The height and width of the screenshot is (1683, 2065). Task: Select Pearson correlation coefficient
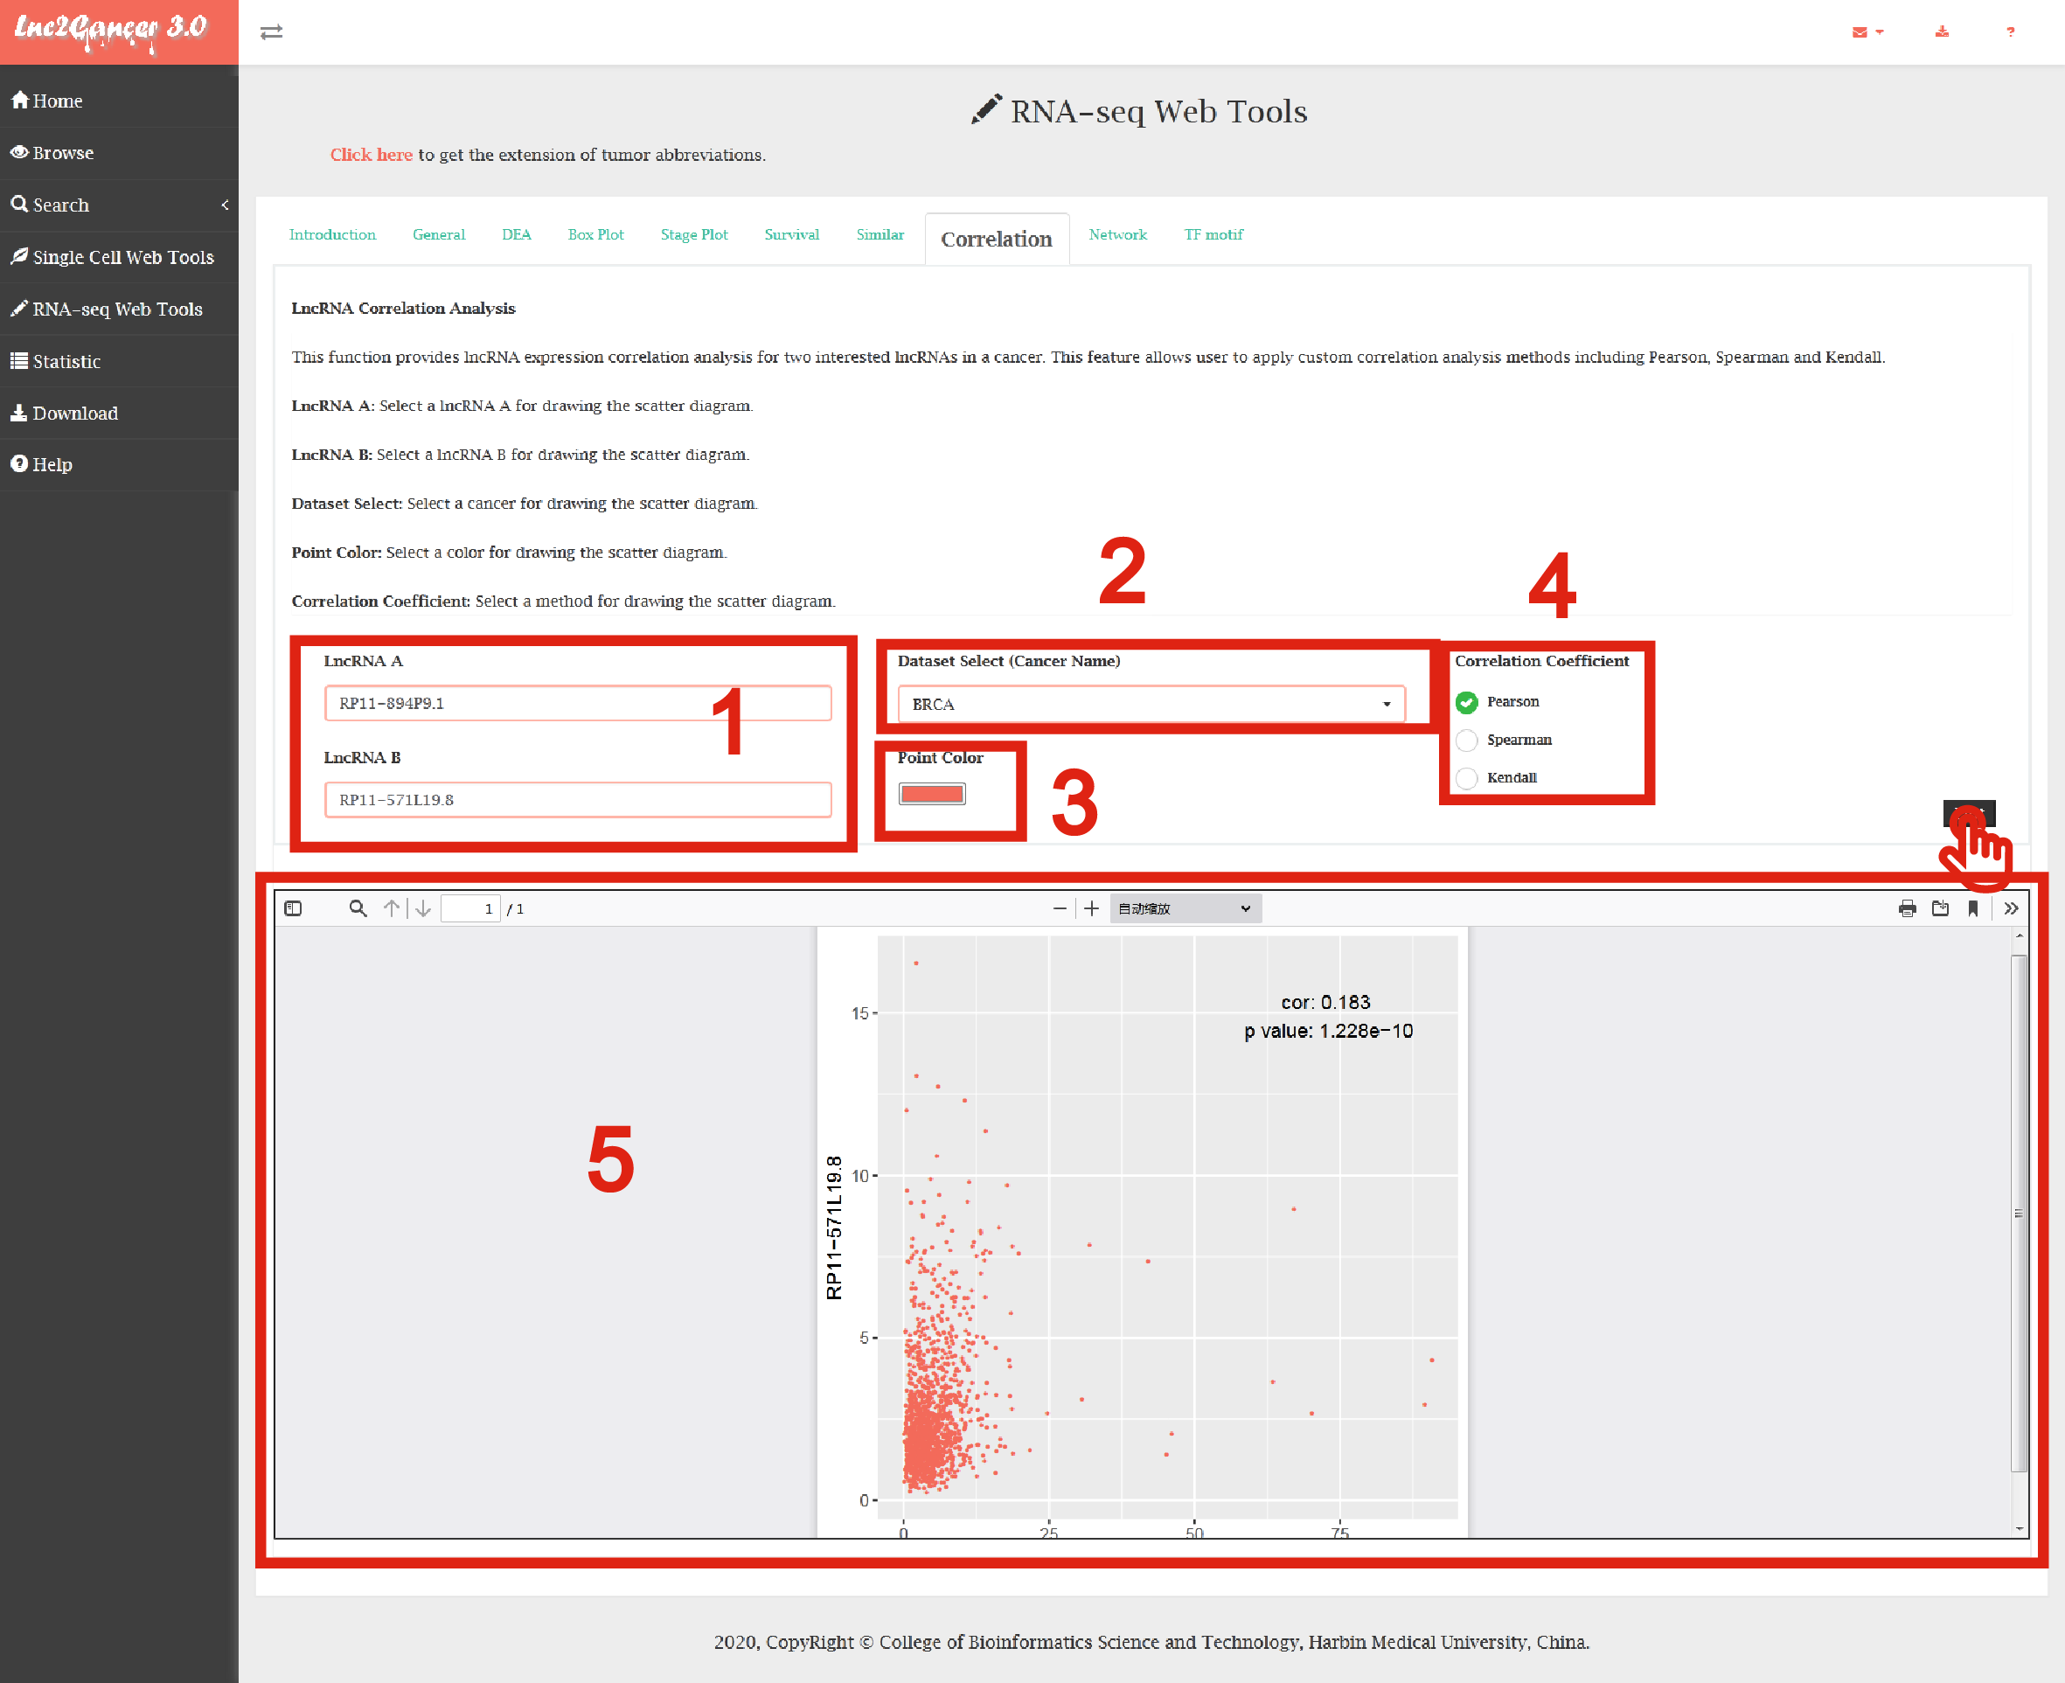[x=1467, y=702]
